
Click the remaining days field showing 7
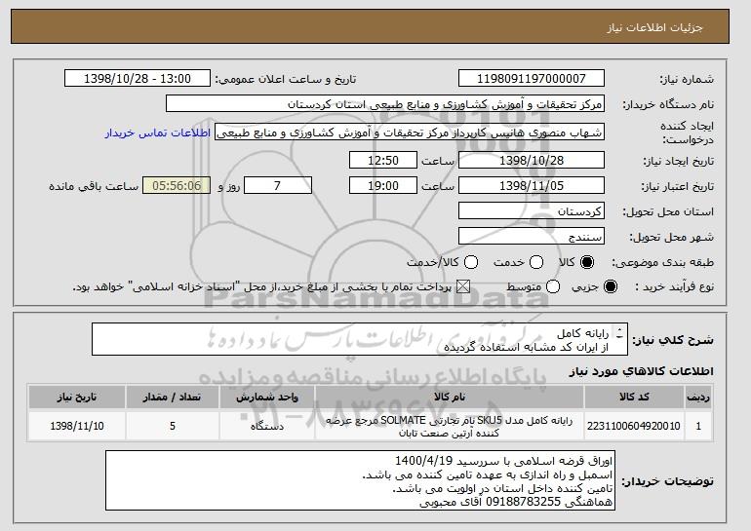pyautogui.click(x=278, y=186)
